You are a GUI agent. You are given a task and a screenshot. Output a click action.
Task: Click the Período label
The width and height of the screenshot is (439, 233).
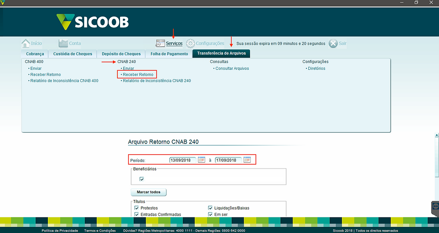click(138, 161)
